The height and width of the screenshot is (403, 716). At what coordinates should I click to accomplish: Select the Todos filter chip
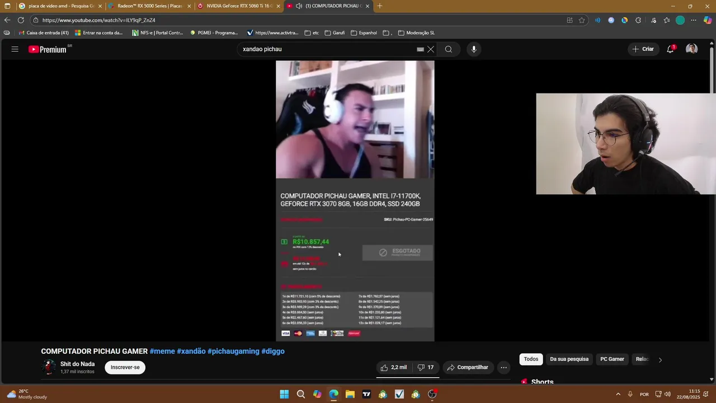(x=531, y=359)
